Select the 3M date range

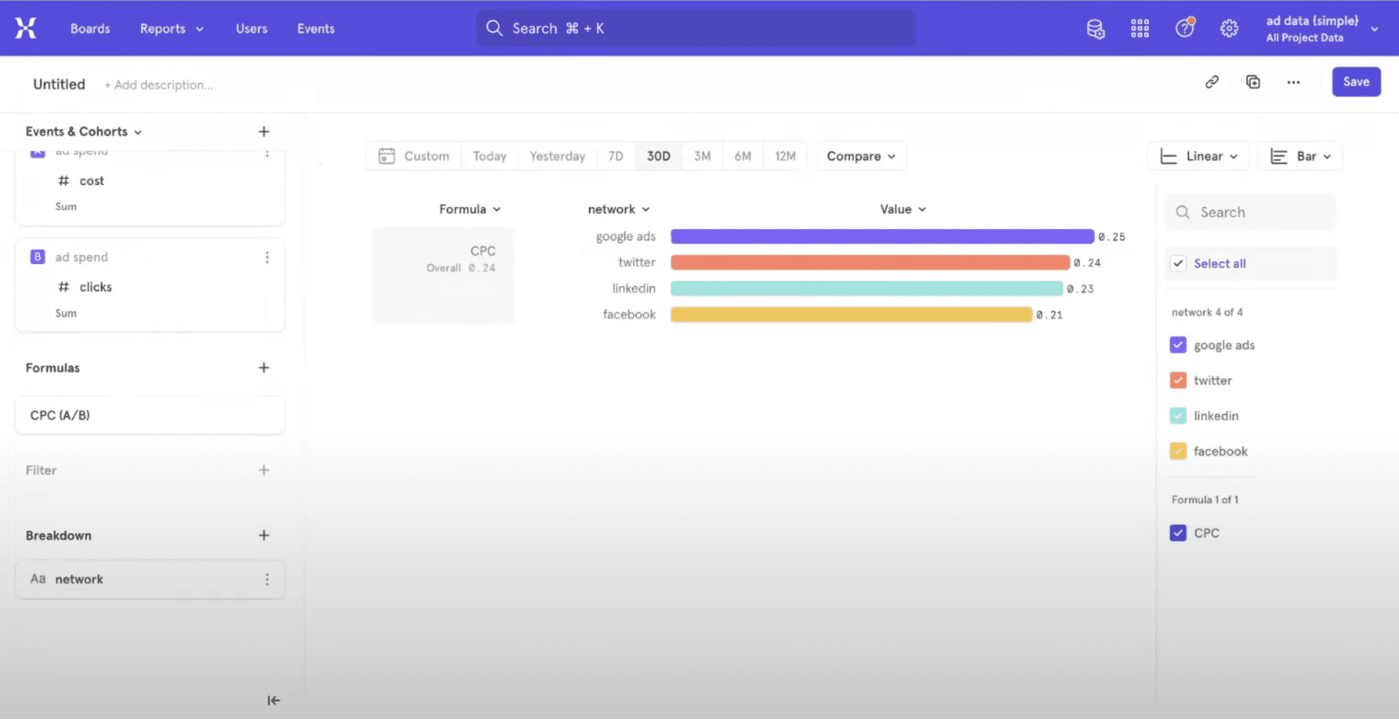click(x=702, y=156)
